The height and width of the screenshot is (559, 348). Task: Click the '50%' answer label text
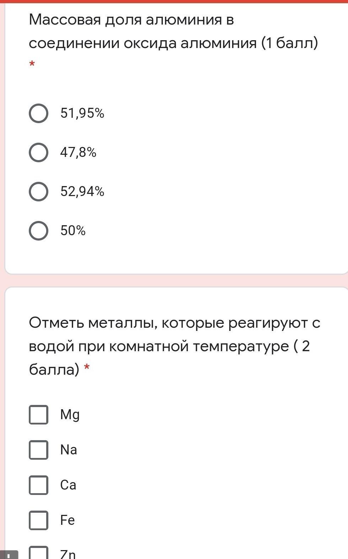(x=73, y=231)
